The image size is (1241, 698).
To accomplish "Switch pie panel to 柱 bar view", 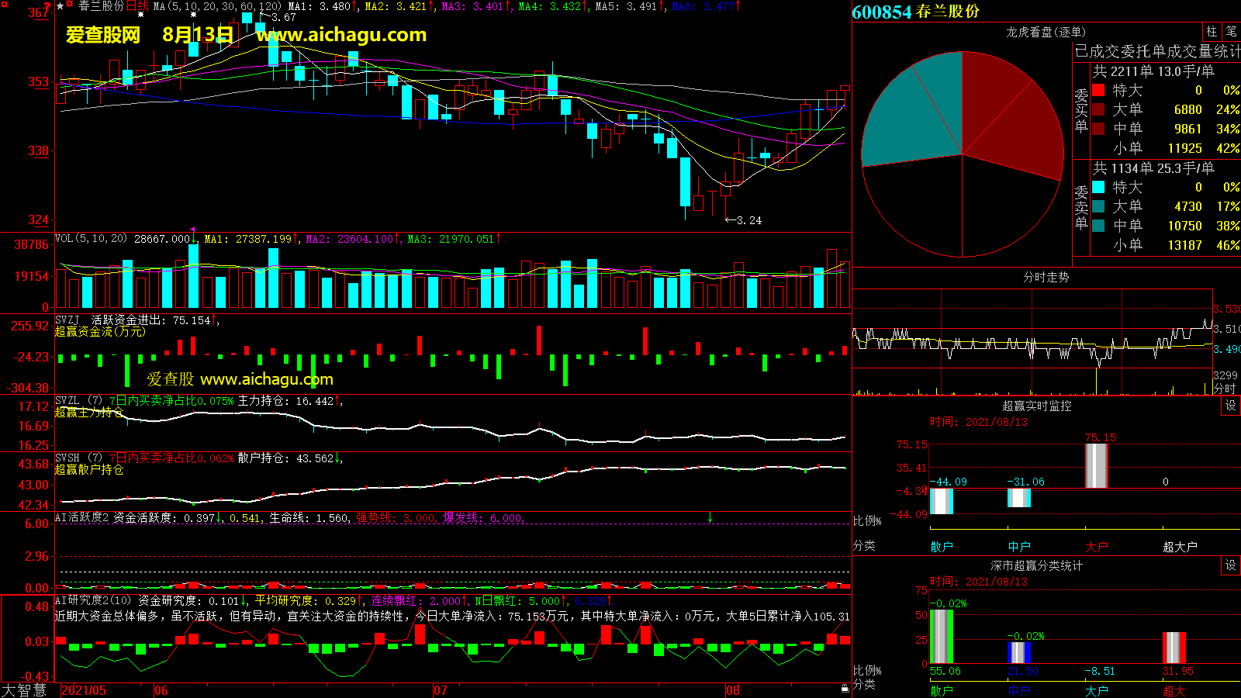I will pos(1212,32).
